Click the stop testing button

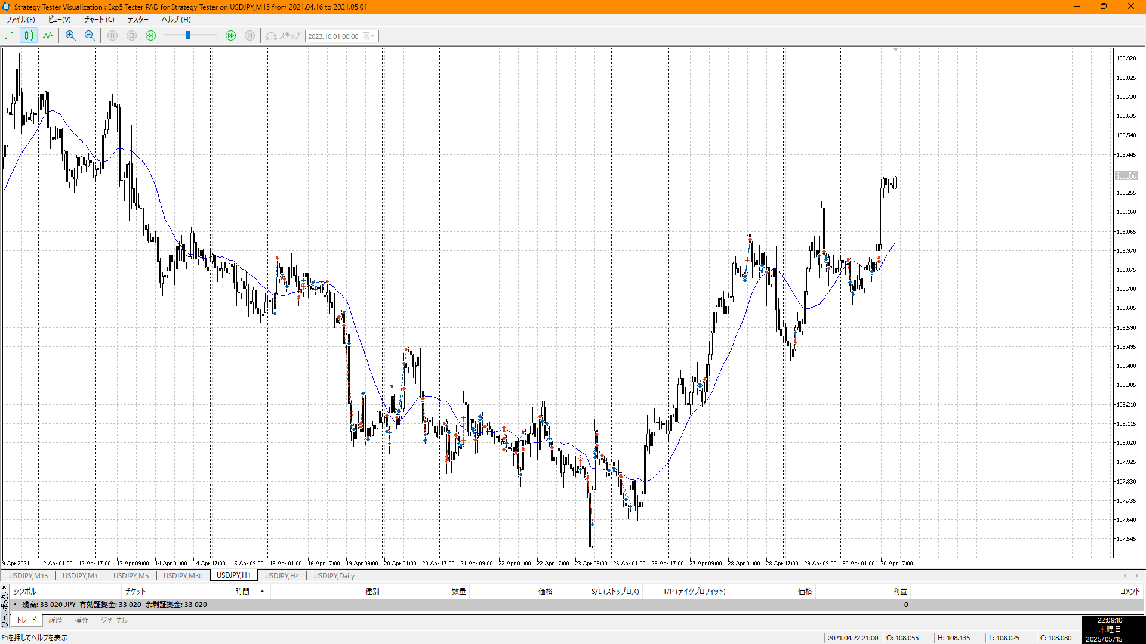pos(132,36)
